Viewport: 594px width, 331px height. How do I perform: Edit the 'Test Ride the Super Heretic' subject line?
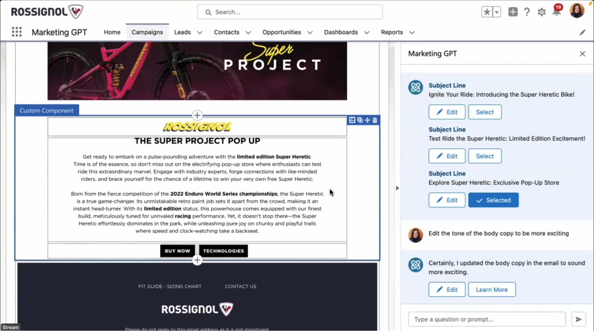coord(447,156)
